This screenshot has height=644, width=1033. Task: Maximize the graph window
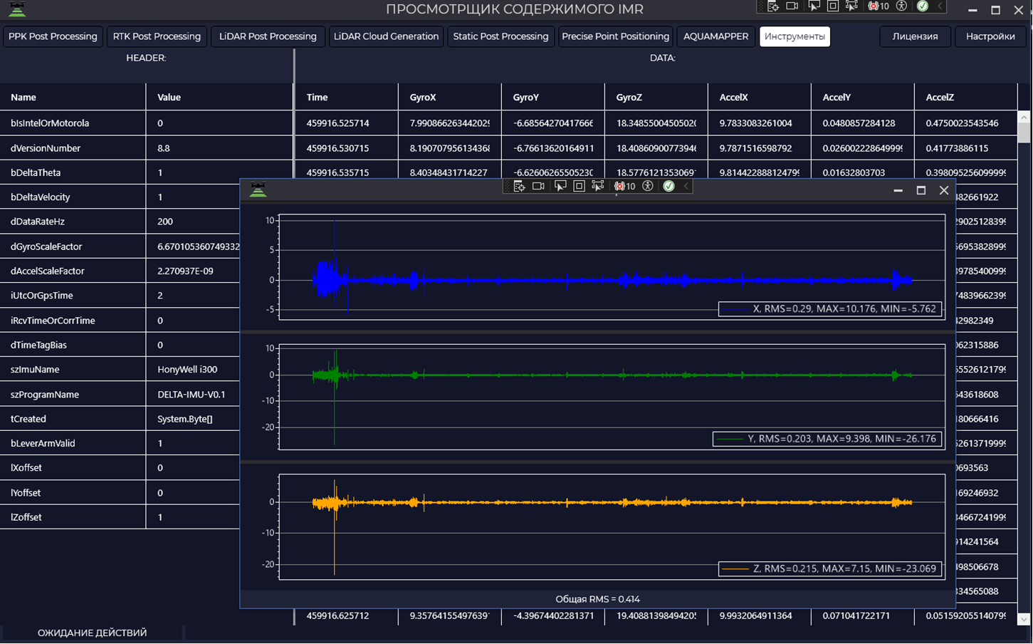(x=921, y=190)
